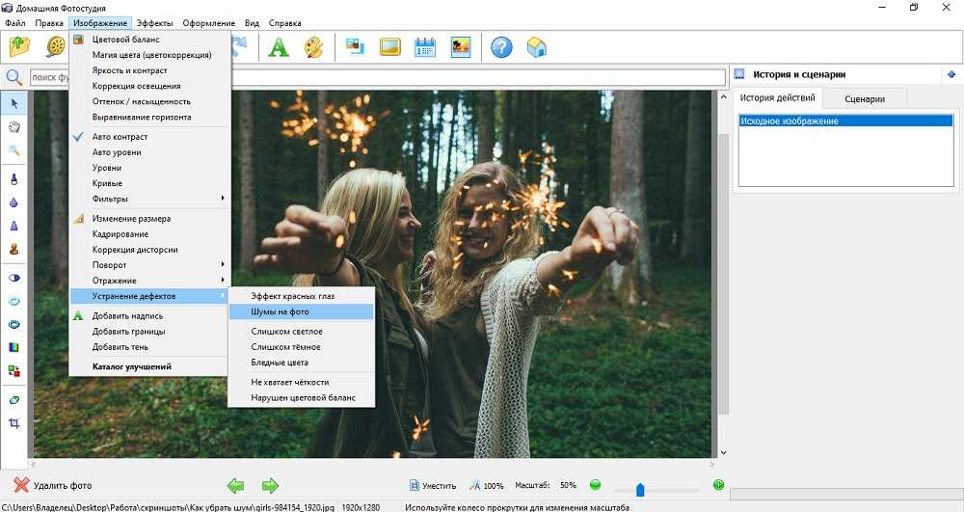Click the Удалить фото button

(53, 485)
